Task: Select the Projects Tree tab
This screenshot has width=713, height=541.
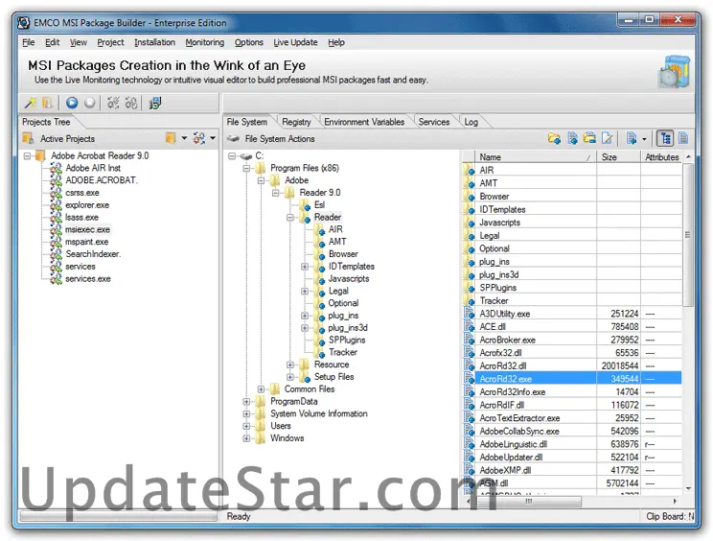Action: pyautogui.click(x=46, y=122)
